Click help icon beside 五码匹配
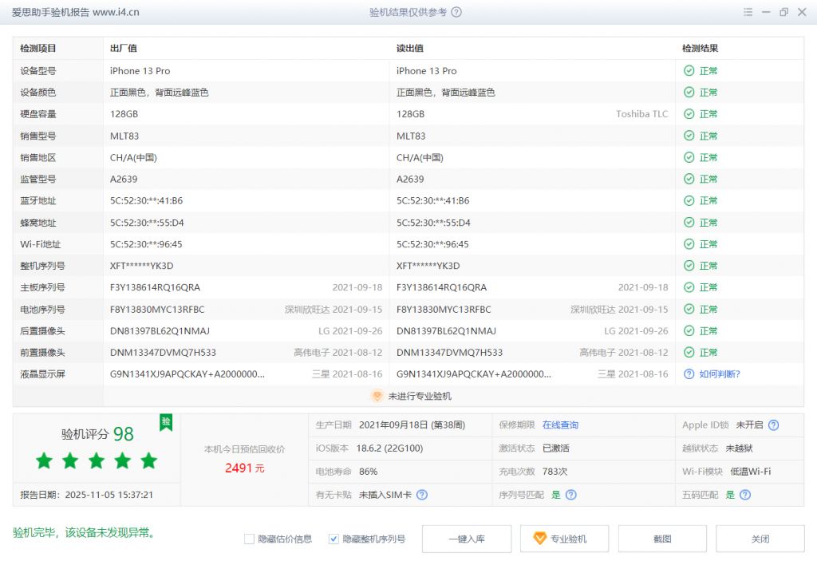The image size is (817, 565). pos(744,496)
